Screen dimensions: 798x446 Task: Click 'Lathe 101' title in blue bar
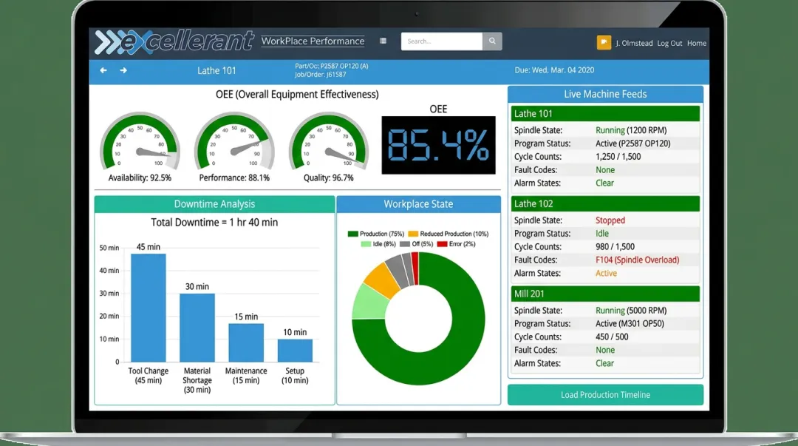point(216,71)
